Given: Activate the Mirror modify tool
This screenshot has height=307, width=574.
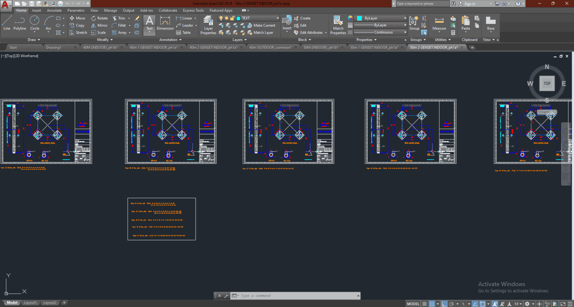Looking at the screenshot, I should click(99, 25).
